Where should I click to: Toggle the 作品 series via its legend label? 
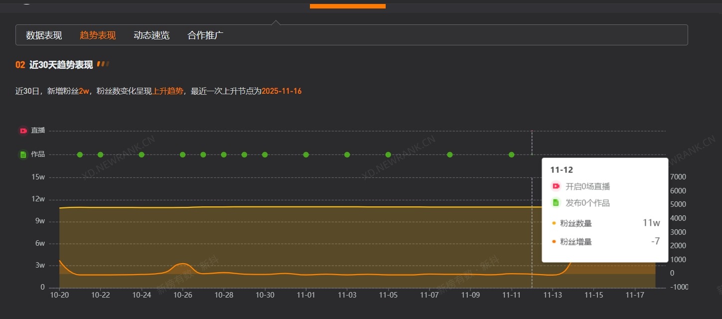point(38,154)
